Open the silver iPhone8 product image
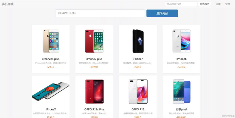 [x=182, y=41]
